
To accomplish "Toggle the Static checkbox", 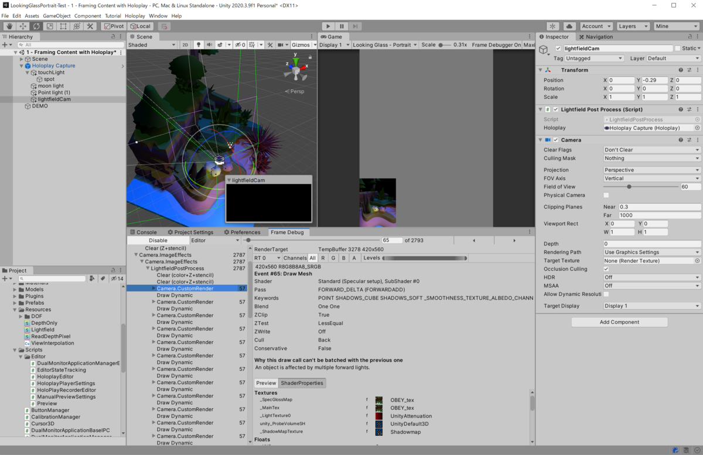I will coord(678,49).
